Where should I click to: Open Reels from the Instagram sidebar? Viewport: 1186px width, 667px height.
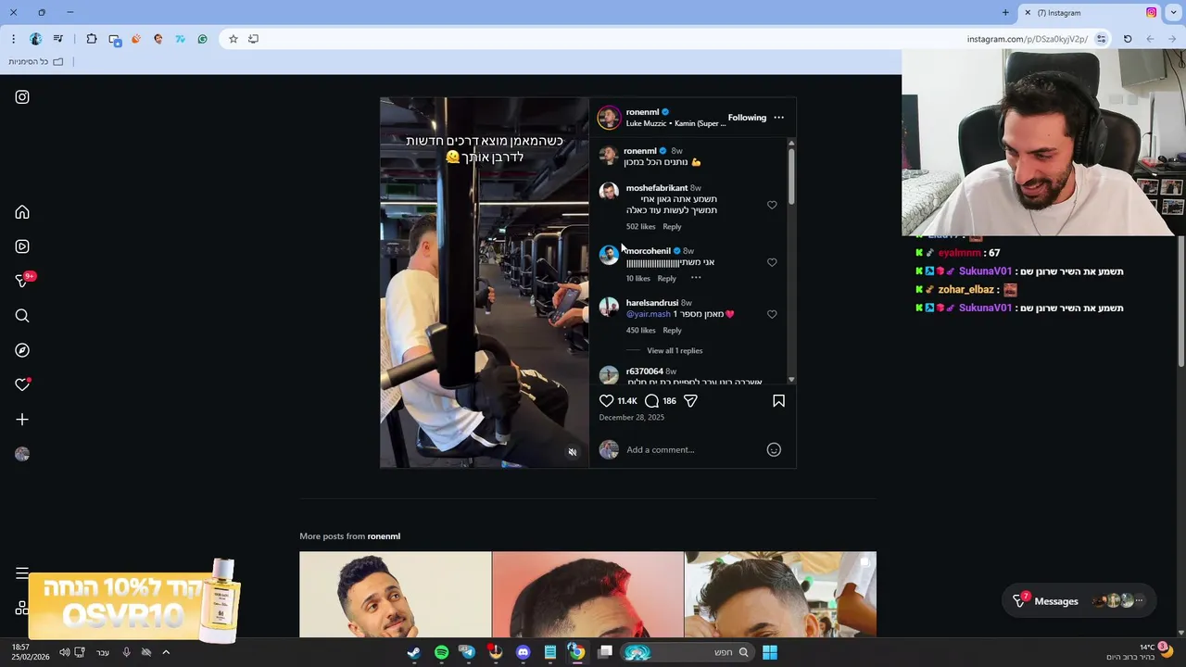(x=22, y=246)
